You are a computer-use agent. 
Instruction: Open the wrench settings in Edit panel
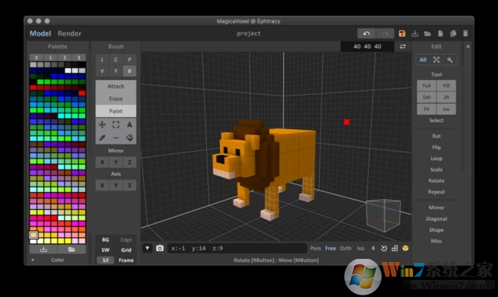(x=450, y=60)
